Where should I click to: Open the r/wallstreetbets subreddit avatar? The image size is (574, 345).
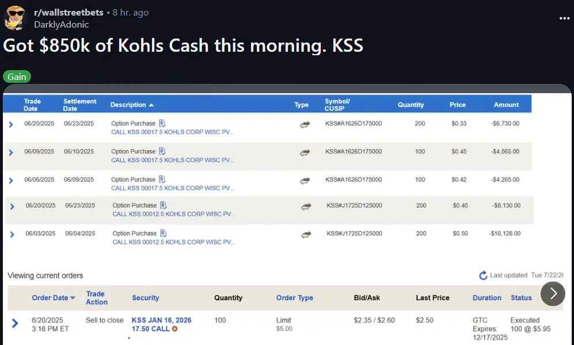pos(14,18)
